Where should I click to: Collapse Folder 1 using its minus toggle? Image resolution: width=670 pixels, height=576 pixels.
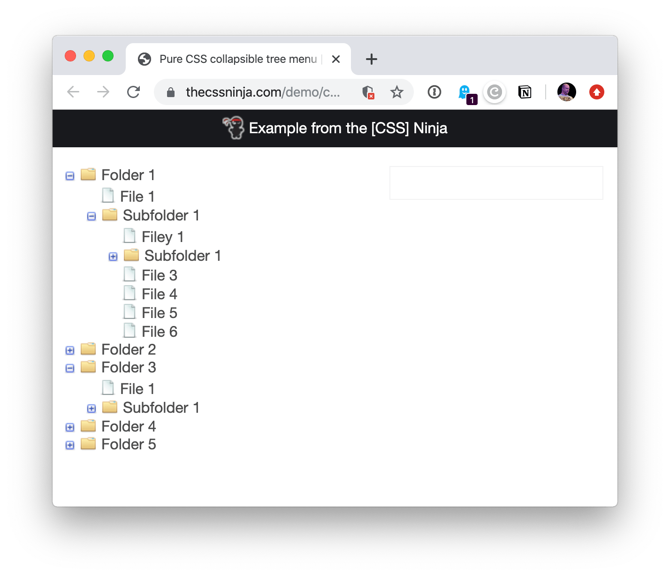click(69, 175)
